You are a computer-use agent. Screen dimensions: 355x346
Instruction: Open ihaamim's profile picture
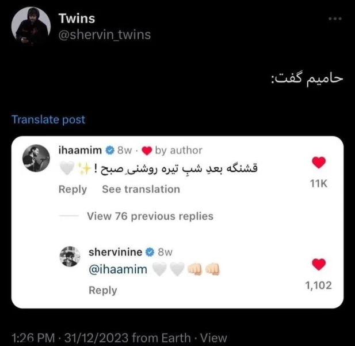click(x=36, y=158)
